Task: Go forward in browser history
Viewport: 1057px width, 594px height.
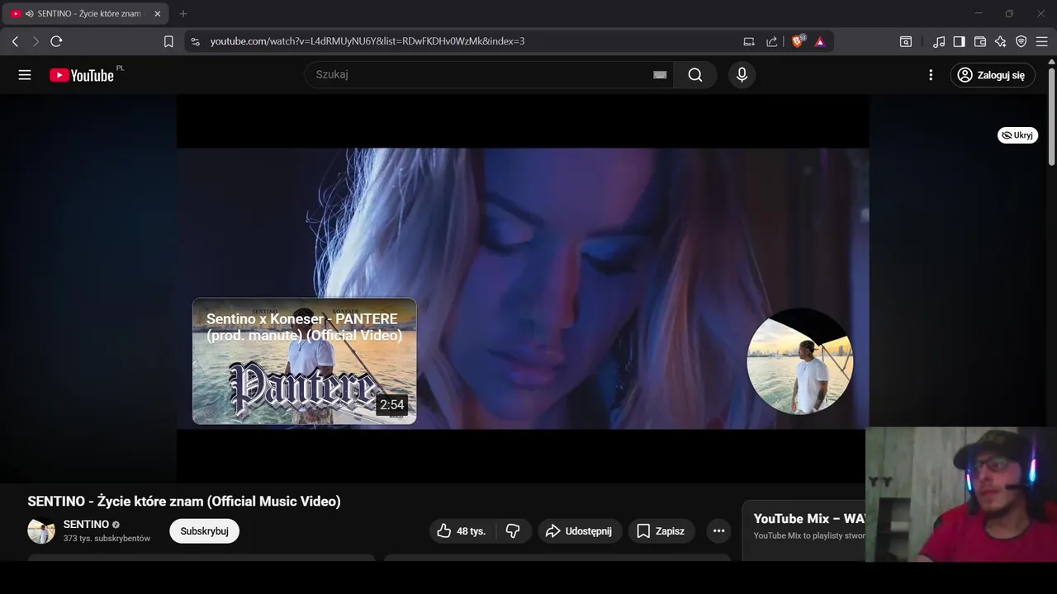Action: (x=36, y=41)
